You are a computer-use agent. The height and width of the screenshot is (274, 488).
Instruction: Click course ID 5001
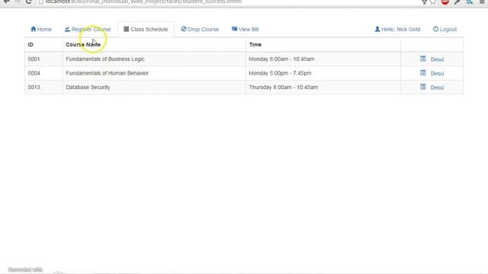pyautogui.click(x=34, y=59)
